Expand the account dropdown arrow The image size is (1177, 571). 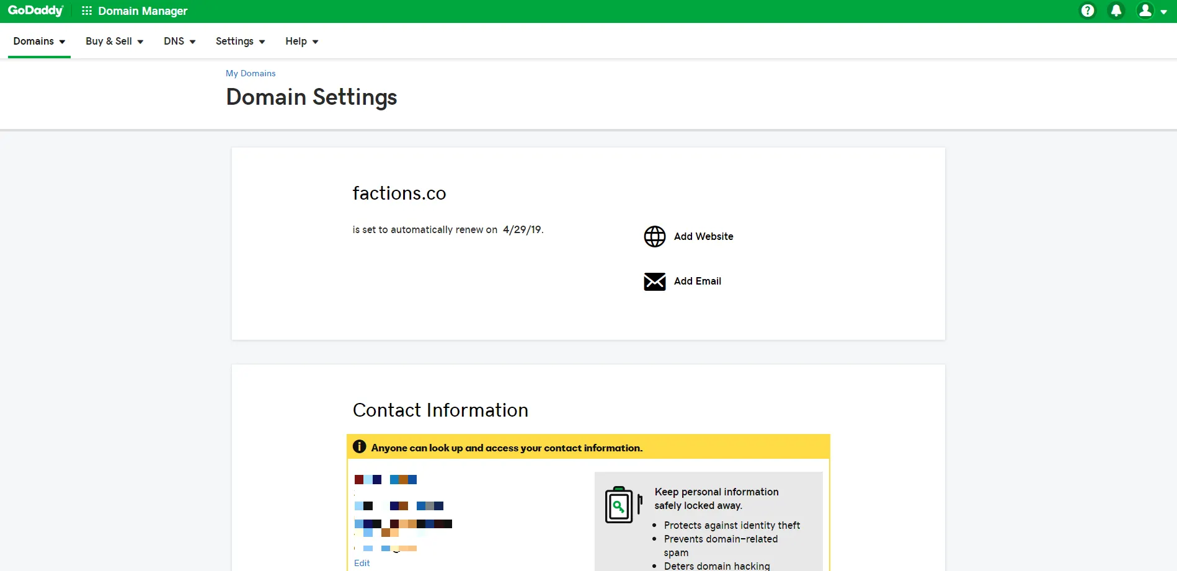pos(1164,12)
